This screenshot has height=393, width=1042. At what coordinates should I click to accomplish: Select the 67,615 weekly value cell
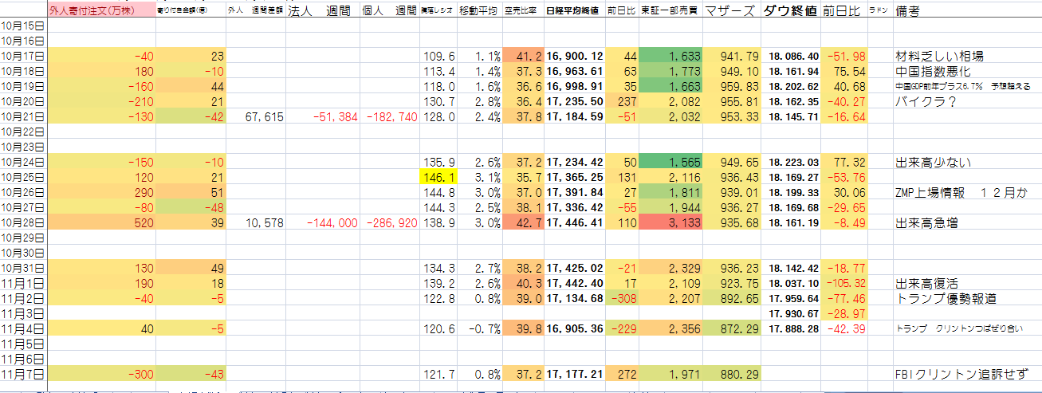coord(255,117)
